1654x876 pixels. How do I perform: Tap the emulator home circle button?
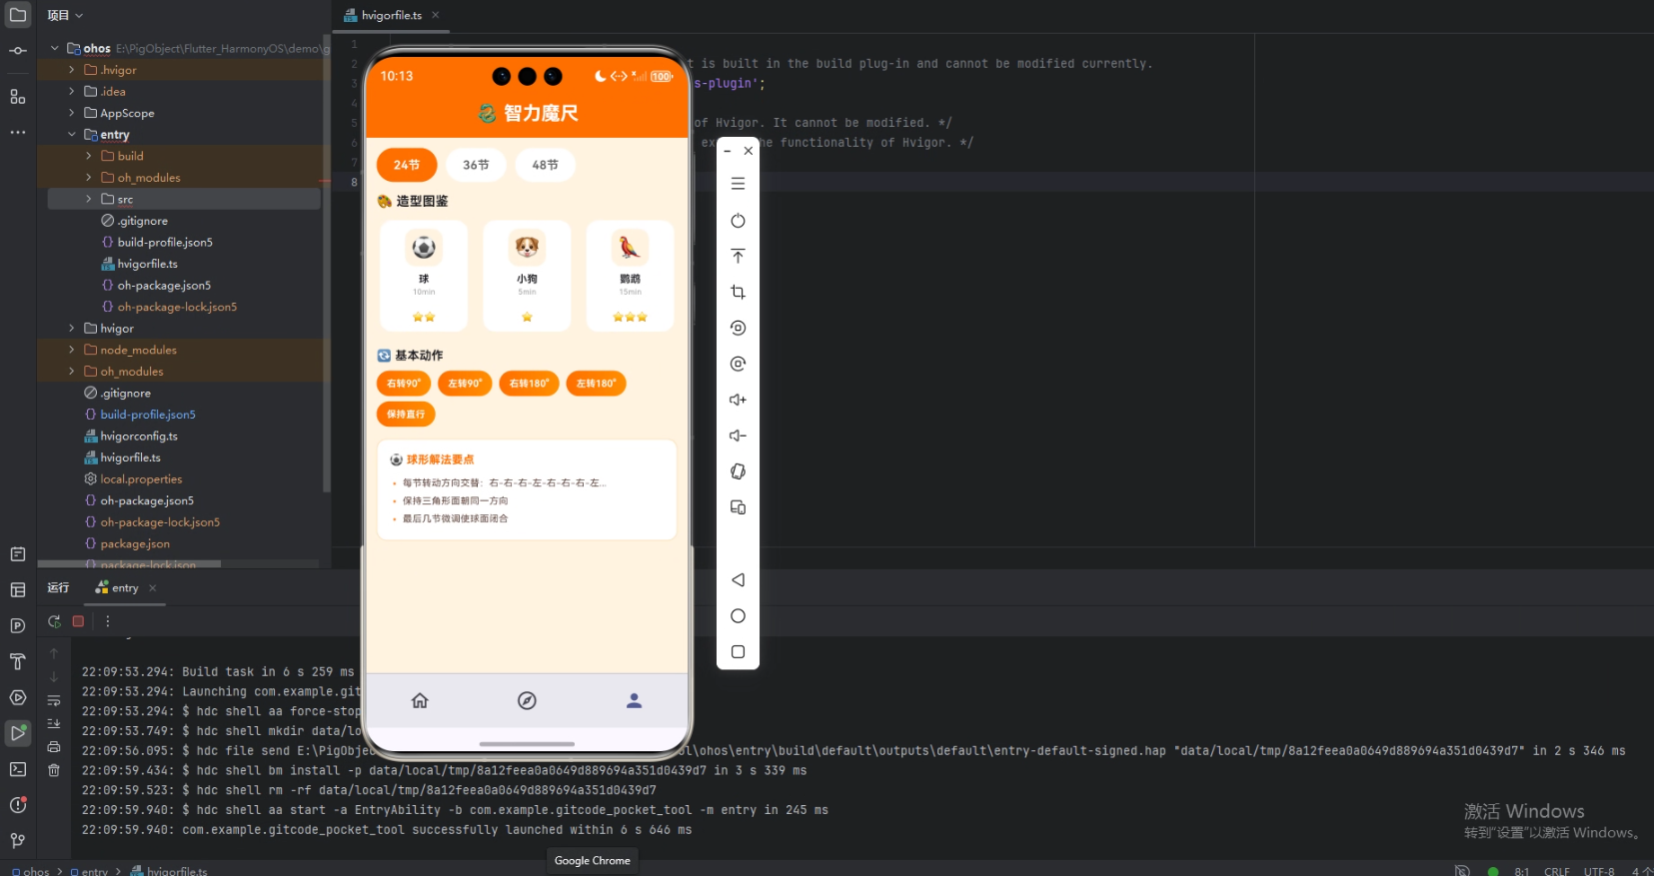point(738,616)
